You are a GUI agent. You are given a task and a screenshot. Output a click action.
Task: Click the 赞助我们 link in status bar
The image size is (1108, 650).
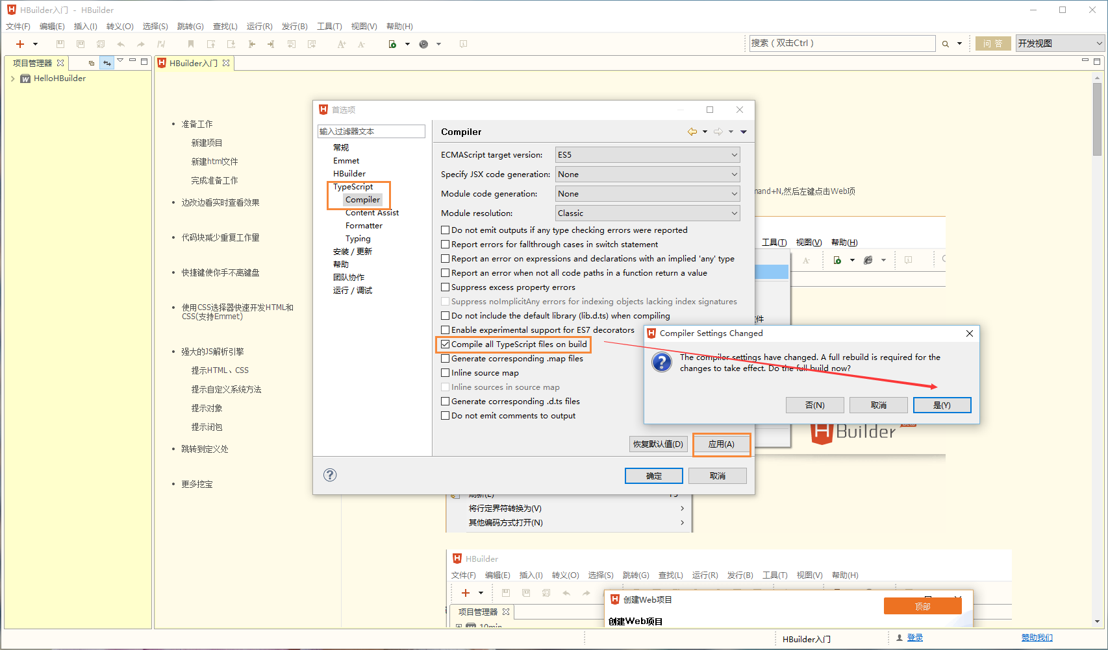coord(1037,638)
